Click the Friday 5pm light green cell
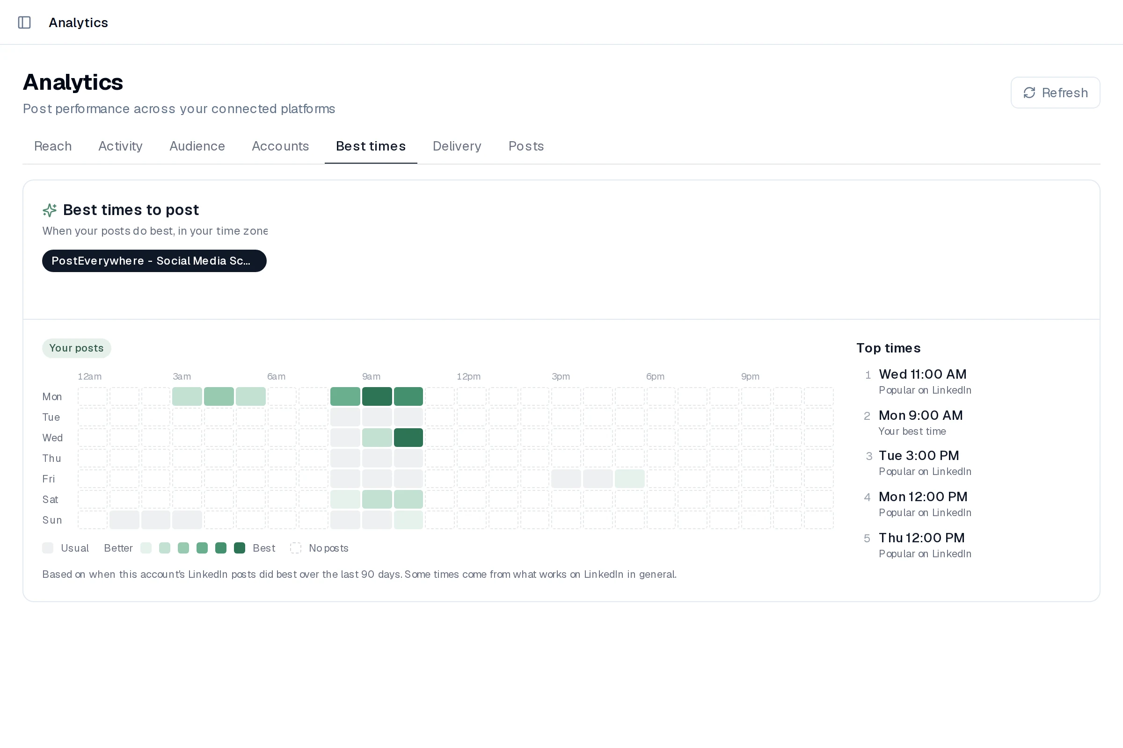Image resolution: width=1123 pixels, height=748 pixels. [x=629, y=478]
